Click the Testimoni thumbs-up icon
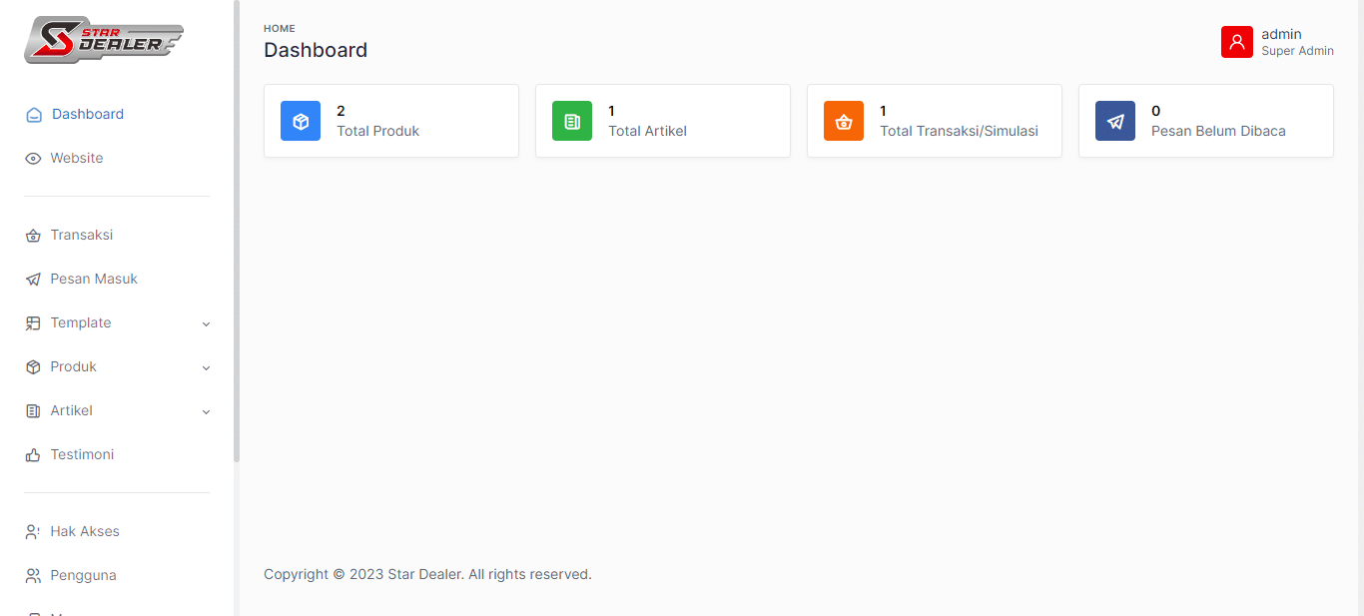 tap(33, 455)
